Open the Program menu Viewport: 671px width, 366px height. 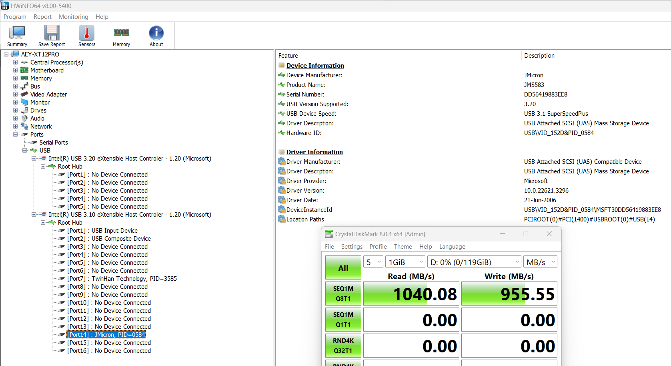tap(15, 17)
